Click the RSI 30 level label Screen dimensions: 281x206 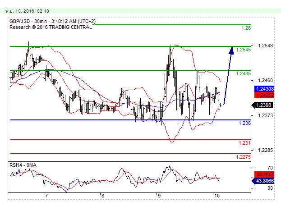(x=270, y=188)
